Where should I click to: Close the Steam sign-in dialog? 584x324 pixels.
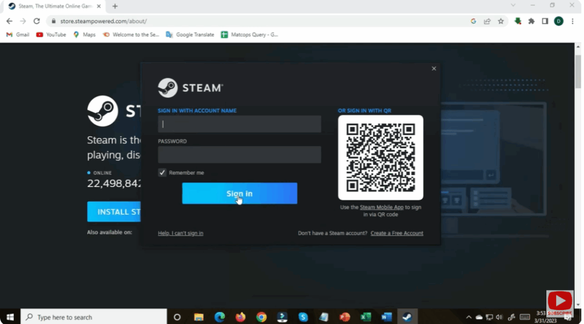434,68
